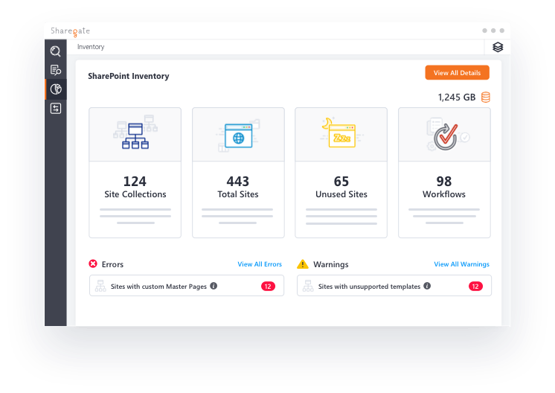This screenshot has height=393, width=555.
Task: Select Sites with unsupported templates row
Action: coord(394,286)
